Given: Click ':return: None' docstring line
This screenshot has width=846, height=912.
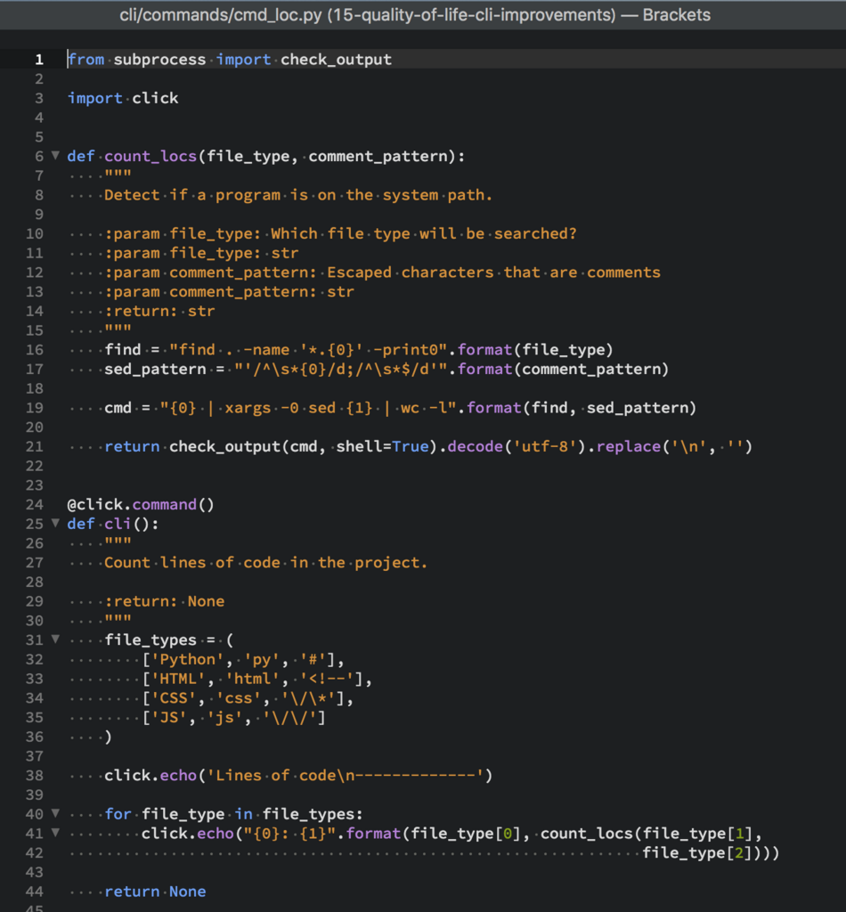Looking at the screenshot, I should (165, 601).
